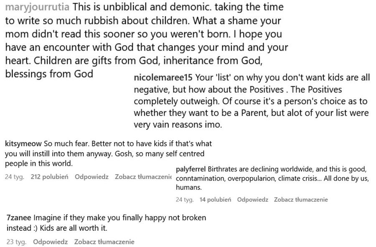Select nicolemaree15's comment about the Positives

(x=252, y=101)
